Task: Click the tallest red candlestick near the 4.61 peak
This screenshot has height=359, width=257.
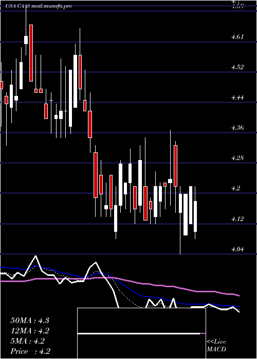Action: point(31,53)
